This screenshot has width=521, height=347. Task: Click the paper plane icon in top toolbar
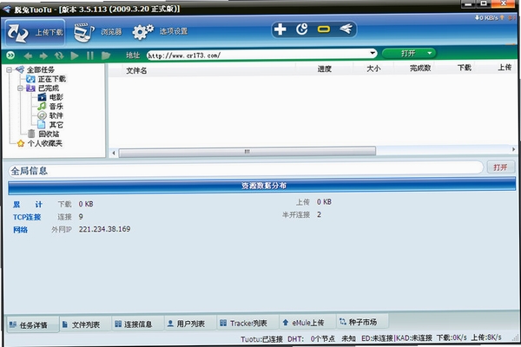346,29
